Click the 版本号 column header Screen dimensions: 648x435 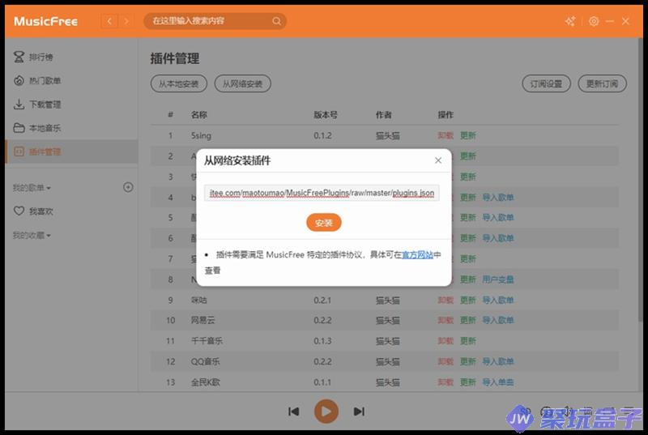326,115
